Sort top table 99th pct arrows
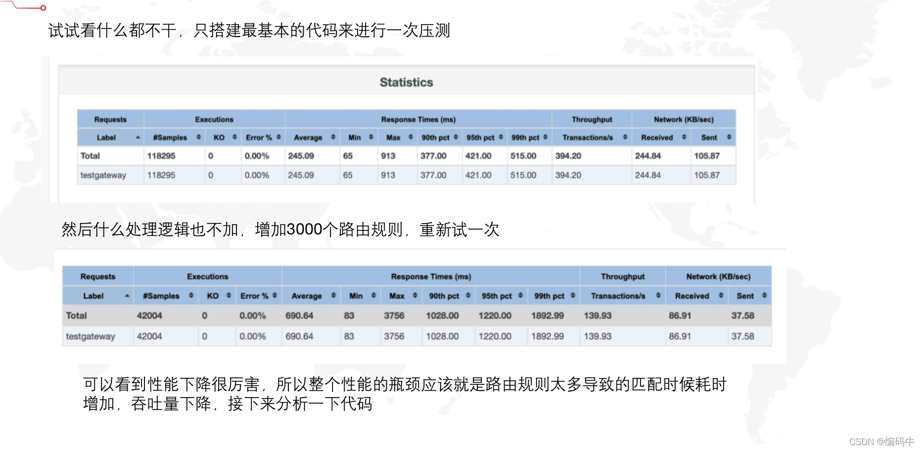922x451 pixels. pos(545,137)
